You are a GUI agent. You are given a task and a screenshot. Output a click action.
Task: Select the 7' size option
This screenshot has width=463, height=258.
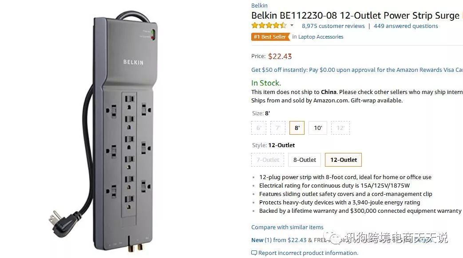point(277,128)
